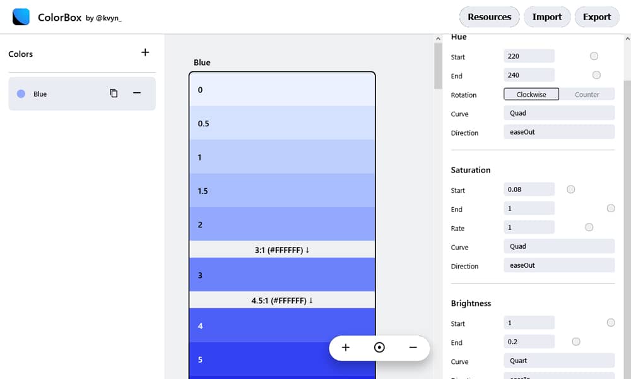Click the ColorBox title text

59,17
